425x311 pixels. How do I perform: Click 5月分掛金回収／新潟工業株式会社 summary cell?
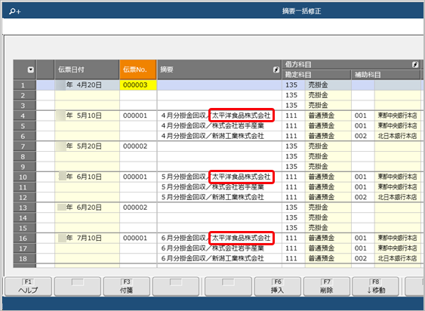pos(219,197)
